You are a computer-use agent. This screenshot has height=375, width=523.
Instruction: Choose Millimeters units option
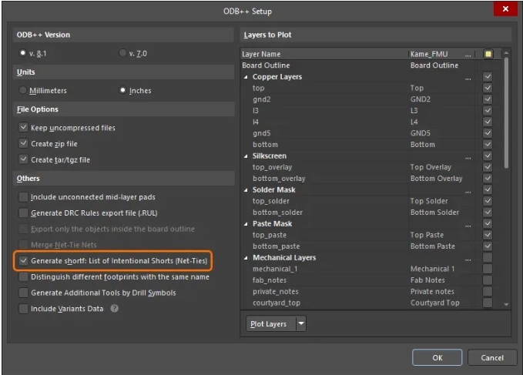(22, 90)
